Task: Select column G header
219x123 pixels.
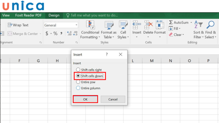Action: 38,61
